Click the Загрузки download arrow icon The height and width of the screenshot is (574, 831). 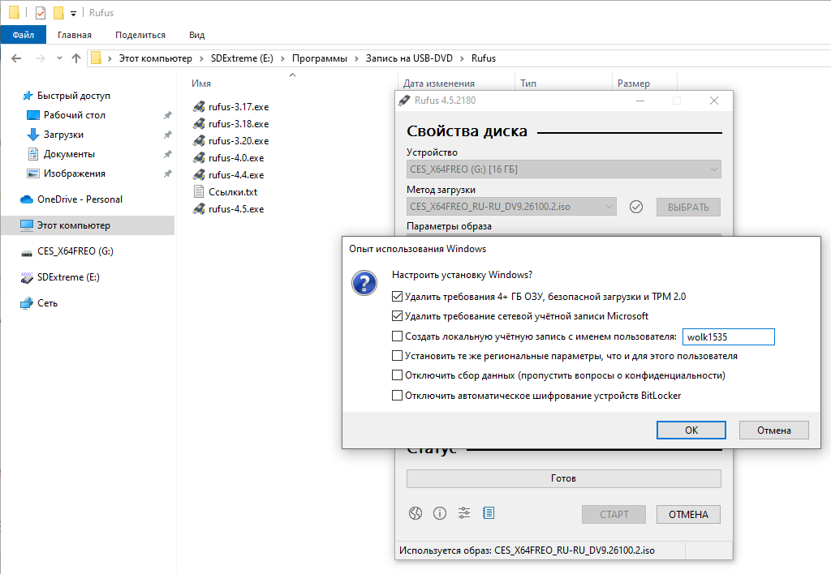(x=32, y=135)
